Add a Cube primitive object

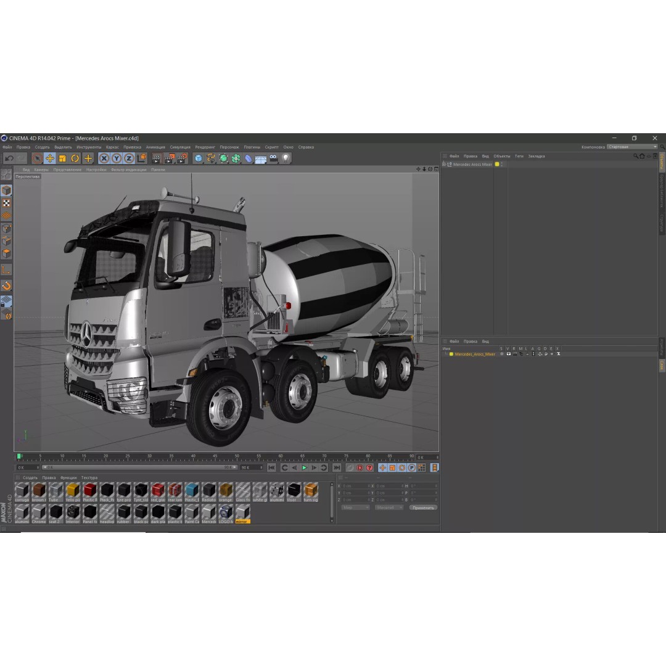click(199, 158)
